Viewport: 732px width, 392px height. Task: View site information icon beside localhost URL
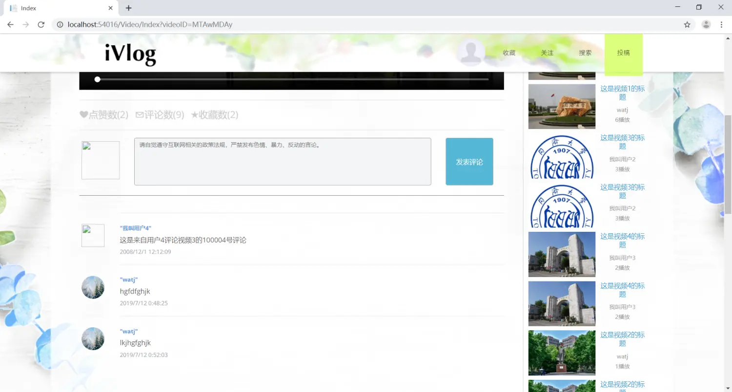point(60,24)
